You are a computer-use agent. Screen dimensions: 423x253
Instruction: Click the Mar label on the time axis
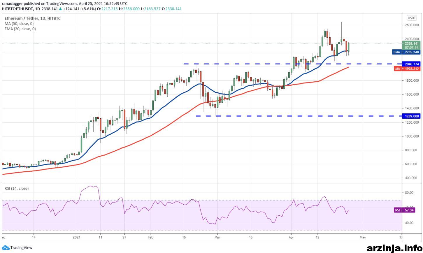coord(217,238)
